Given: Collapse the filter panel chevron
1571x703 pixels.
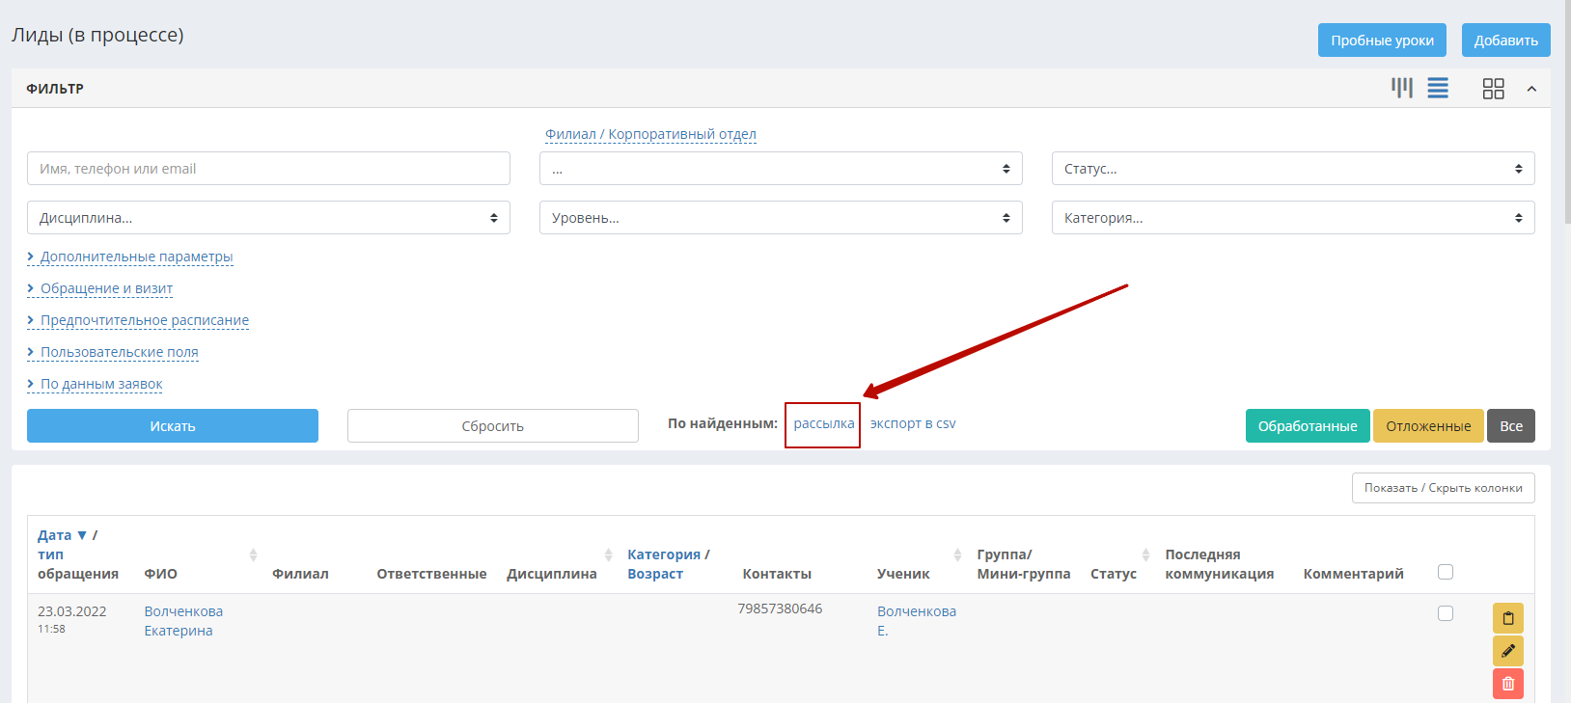Looking at the screenshot, I should 1531,89.
